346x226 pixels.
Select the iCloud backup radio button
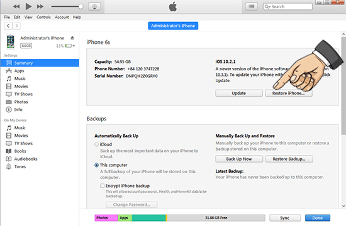tap(96, 144)
